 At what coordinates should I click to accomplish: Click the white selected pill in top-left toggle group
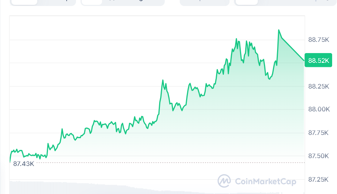(24, 2)
